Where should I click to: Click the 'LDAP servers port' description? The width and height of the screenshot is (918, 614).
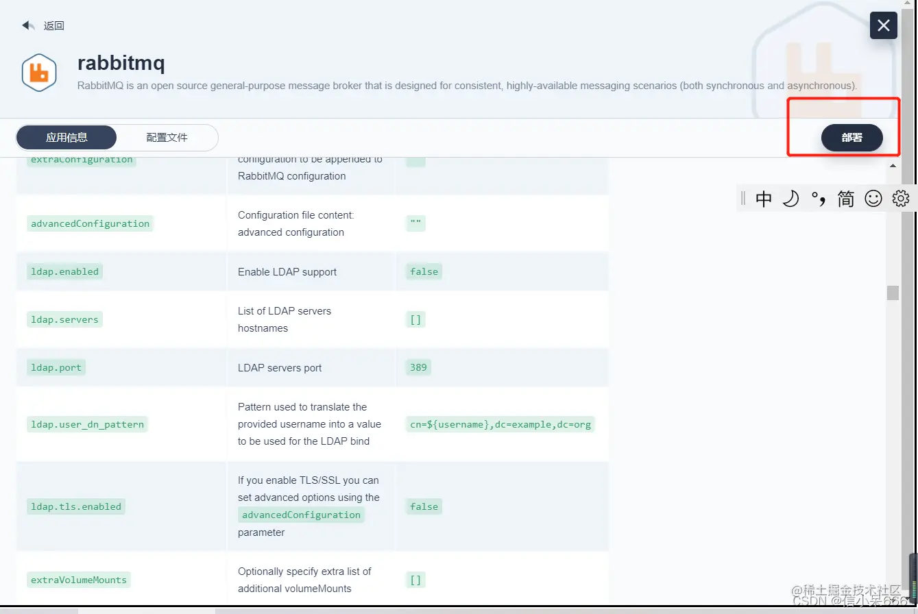click(280, 368)
